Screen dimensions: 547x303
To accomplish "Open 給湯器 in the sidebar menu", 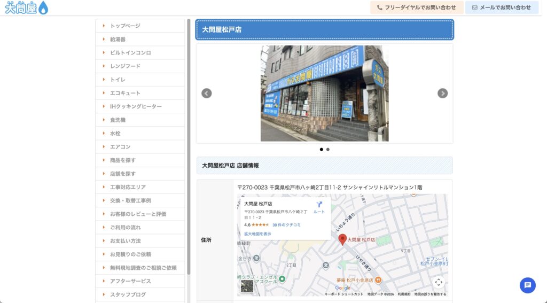I will (x=118, y=40).
